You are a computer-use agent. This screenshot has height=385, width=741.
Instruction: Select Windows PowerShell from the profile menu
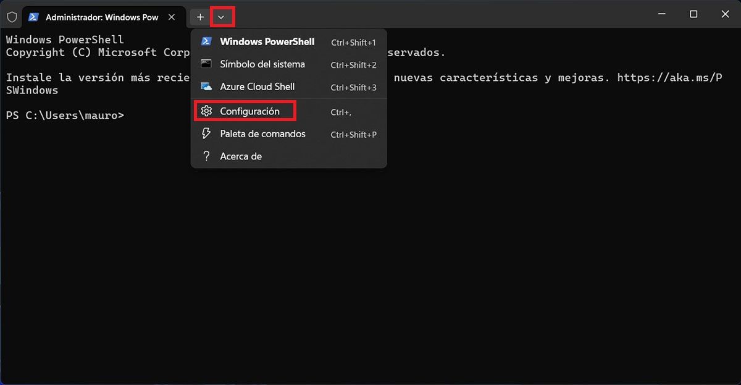[267, 42]
